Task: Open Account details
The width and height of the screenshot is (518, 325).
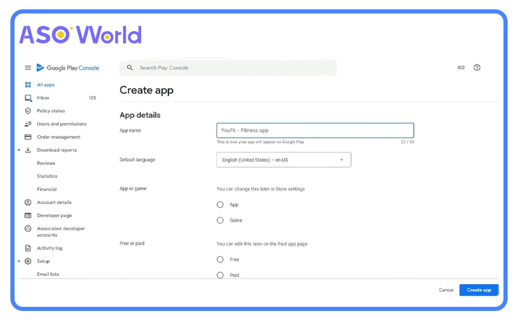Action: [x=54, y=202]
